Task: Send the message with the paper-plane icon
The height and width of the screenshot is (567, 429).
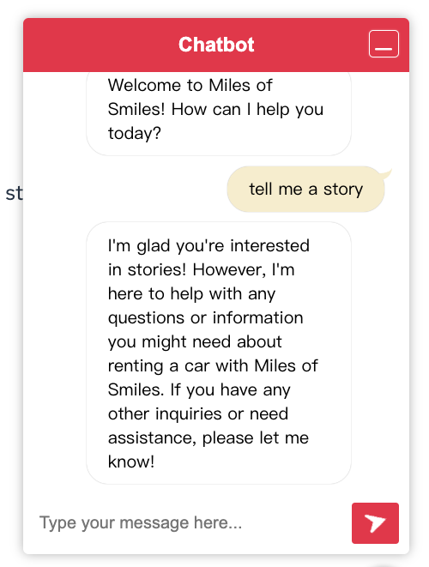Action: [375, 523]
